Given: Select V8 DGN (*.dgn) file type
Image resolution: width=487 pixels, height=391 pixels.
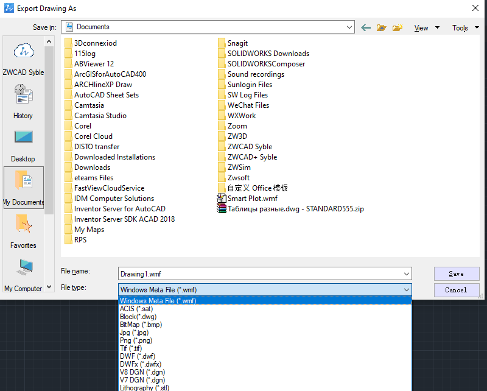Looking at the screenshot, I should (265, 372).
